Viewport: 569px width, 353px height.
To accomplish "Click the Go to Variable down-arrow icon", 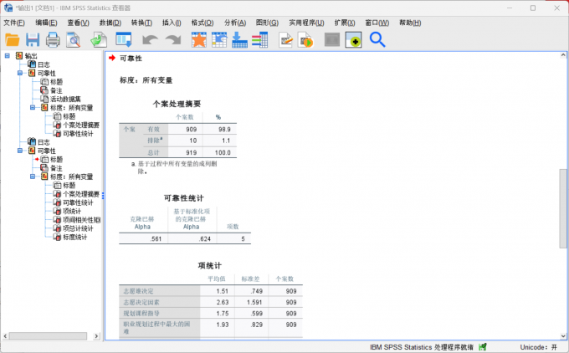I will click(x=239, y=39).
